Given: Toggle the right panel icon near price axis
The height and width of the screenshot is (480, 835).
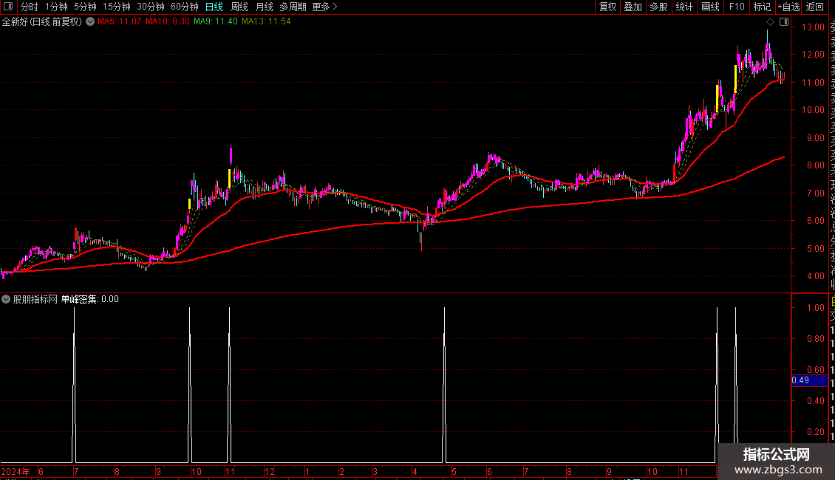Looking at the screenshot, I should (x=784, y=22).
